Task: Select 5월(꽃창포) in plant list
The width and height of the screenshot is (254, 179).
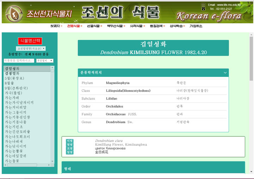Action: pyautogui.click(x=14, y=78)
